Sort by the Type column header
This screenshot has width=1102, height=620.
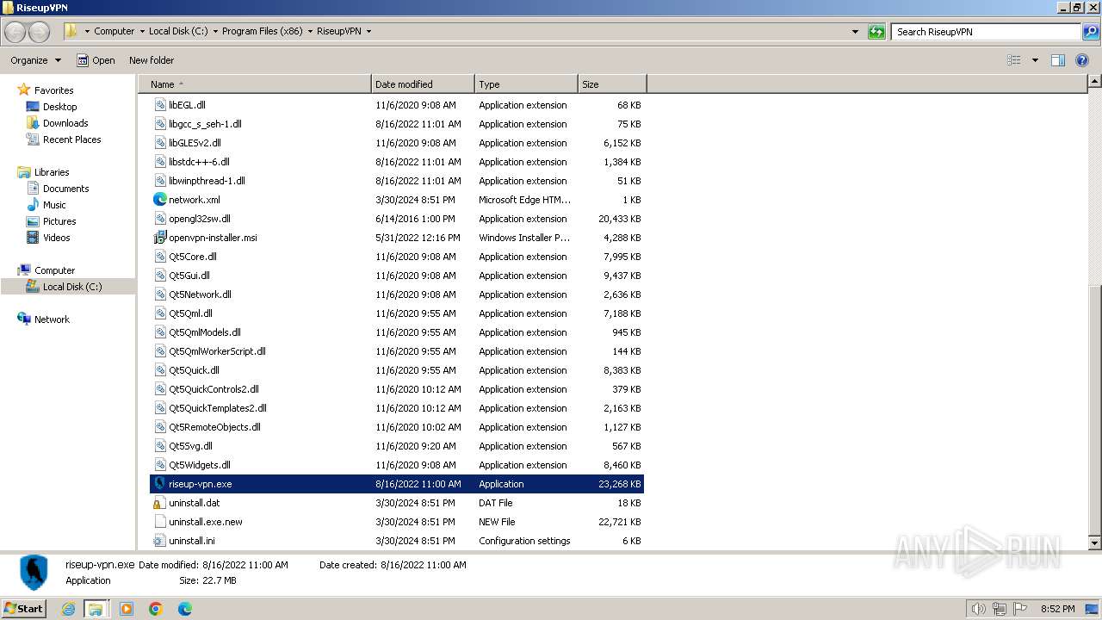pyautogui.click(x=526, y=84)
